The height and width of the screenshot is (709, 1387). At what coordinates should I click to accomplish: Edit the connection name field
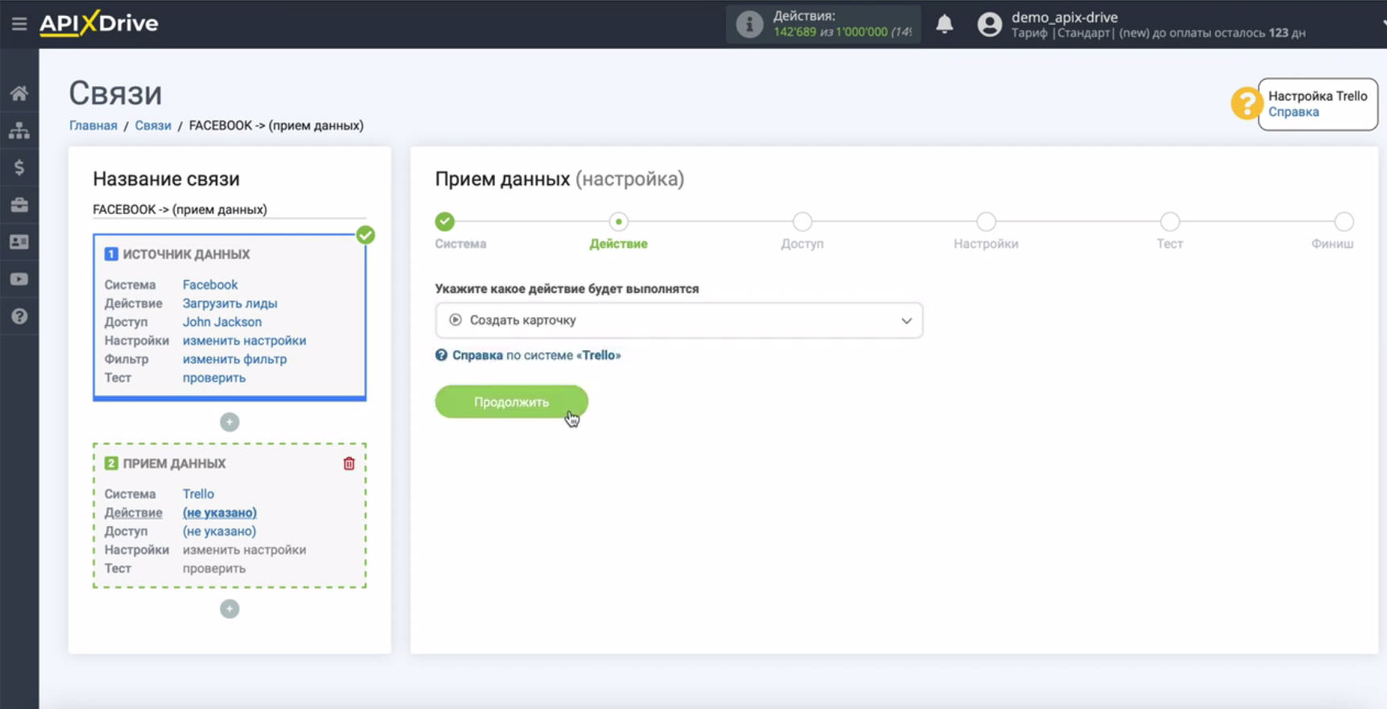(229, 209)
